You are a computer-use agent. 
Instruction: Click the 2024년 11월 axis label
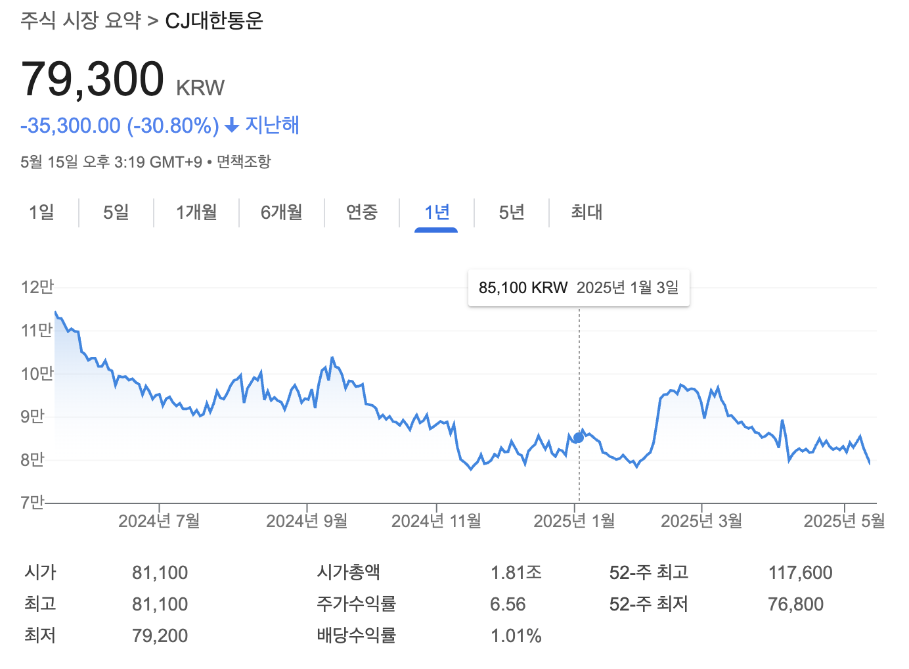click(x=436, y=521)
